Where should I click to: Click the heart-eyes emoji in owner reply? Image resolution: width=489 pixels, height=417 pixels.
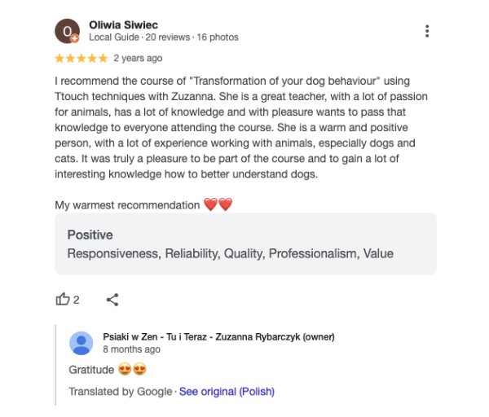tap(132, 369)
